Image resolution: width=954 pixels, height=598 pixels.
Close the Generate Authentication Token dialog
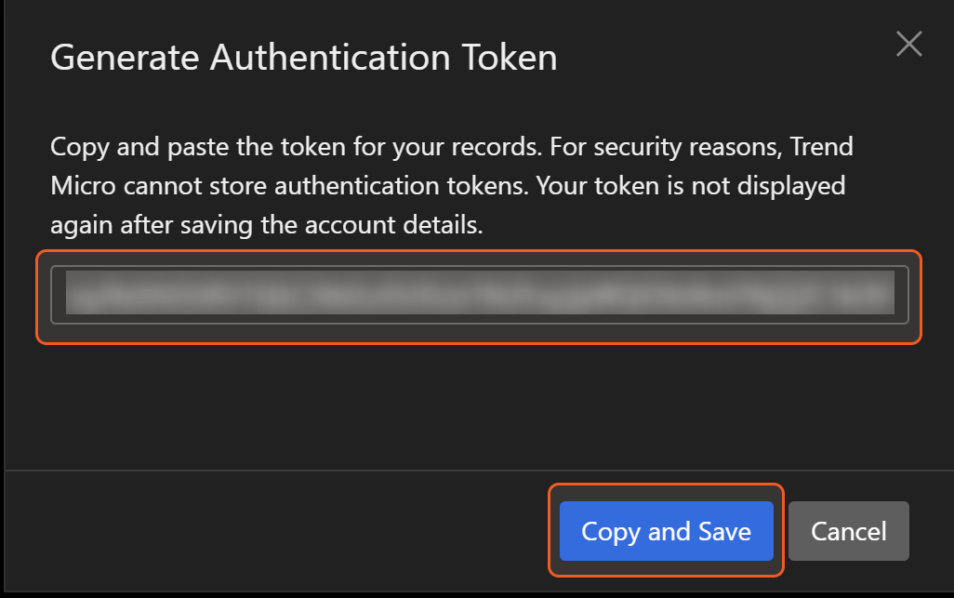pyautogui.click(x=908, y=44)
